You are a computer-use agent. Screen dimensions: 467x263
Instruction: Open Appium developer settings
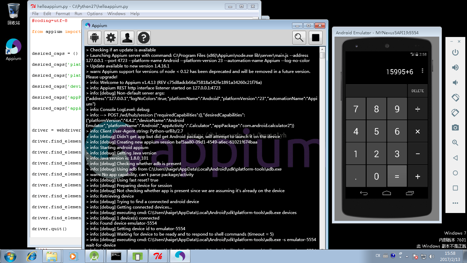pos(127,38)
